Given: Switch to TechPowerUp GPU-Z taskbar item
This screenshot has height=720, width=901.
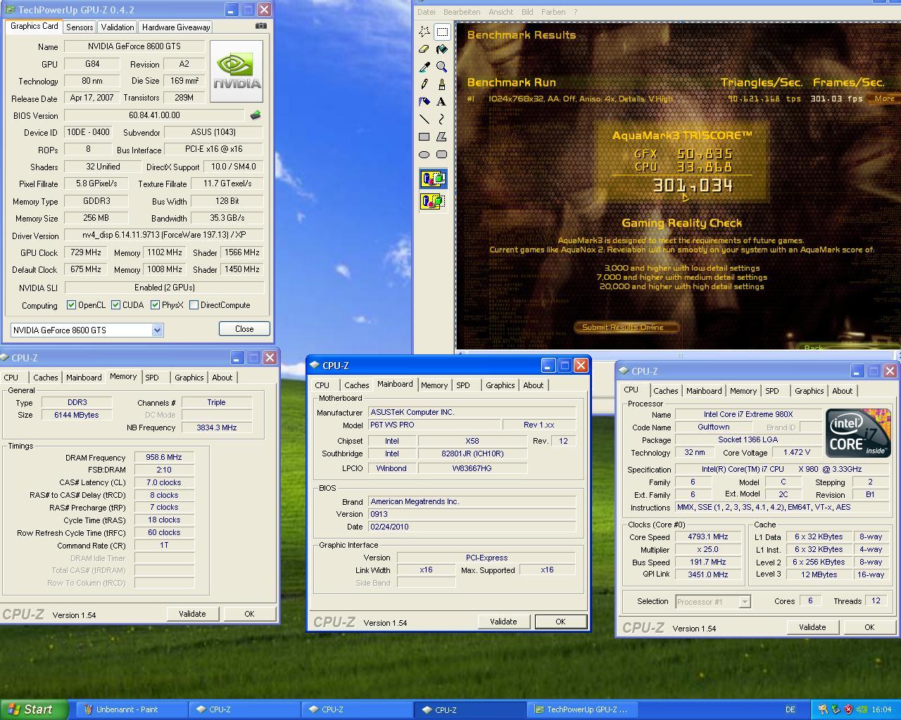Looking at the screenshot, I should point(583,709).
